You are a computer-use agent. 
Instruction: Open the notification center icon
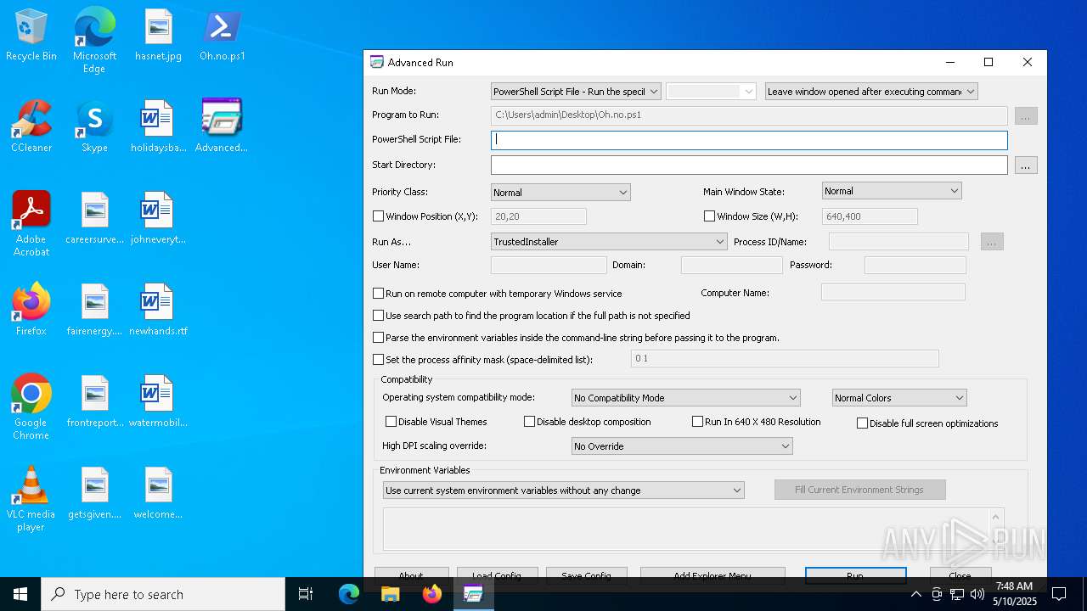tap(1059, 594)
